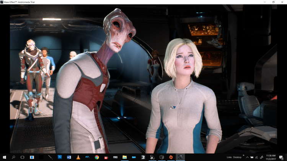Open the tray icon left of the clock
This screenshot has height=161, width=287.
pyautogui.click(x=262, y=157)
